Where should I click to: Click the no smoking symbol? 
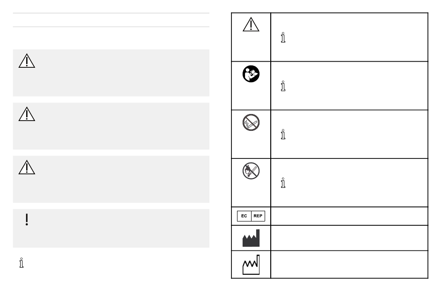(x=251, y=122)
